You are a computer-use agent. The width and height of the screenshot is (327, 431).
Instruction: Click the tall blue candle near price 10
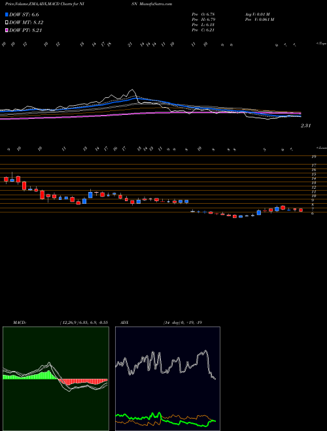pos(90,194)
